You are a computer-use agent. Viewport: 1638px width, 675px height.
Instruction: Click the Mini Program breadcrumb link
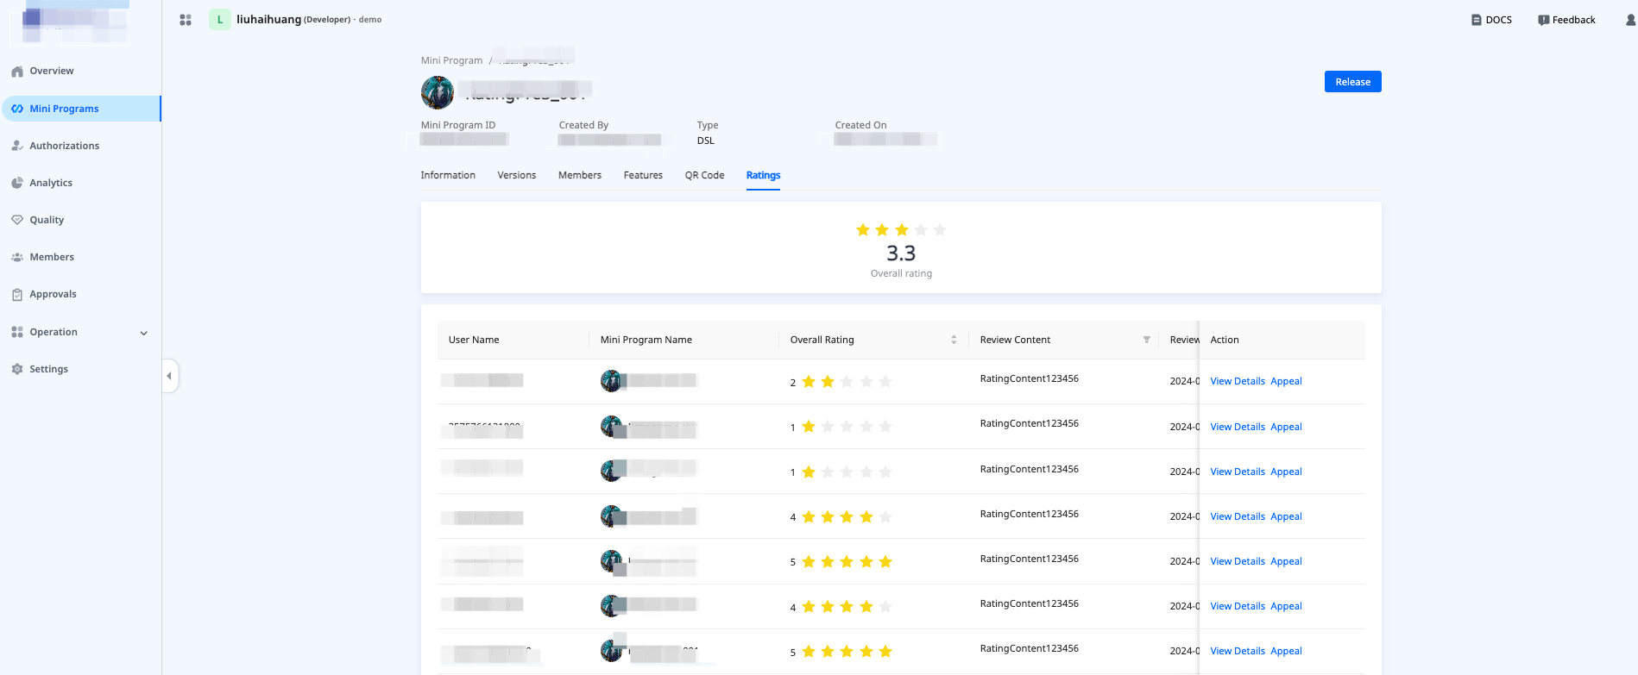click(451, 60)
